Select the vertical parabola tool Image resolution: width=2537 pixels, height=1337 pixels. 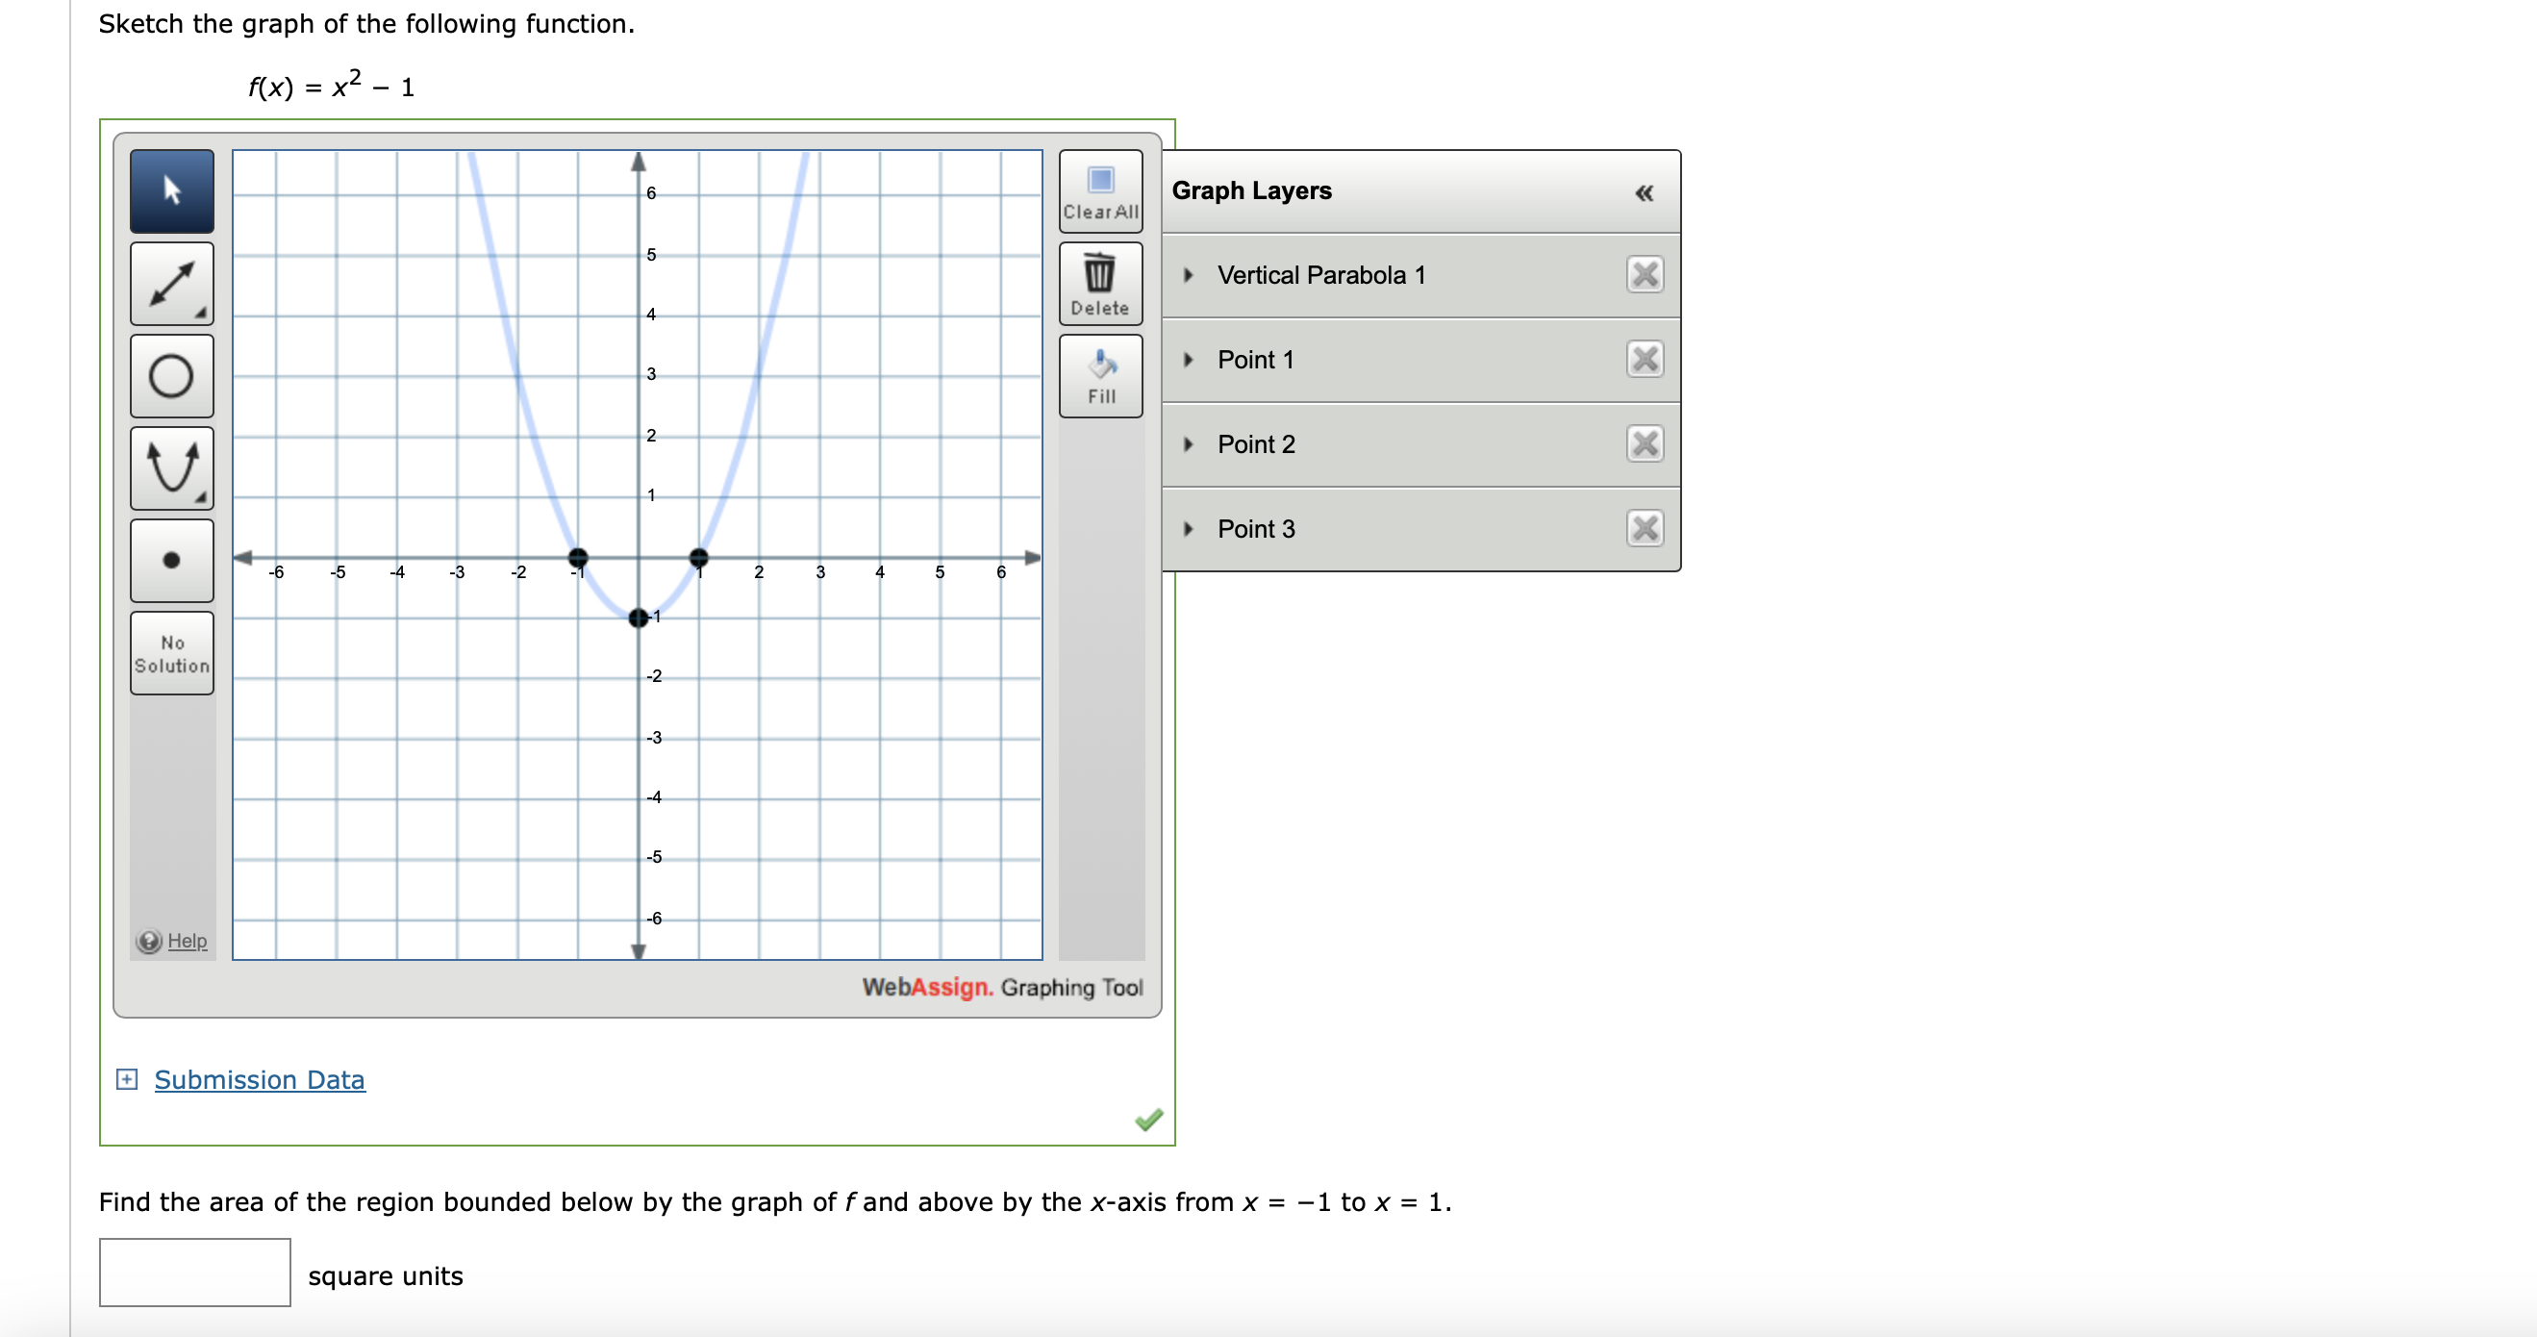[171, 468]
